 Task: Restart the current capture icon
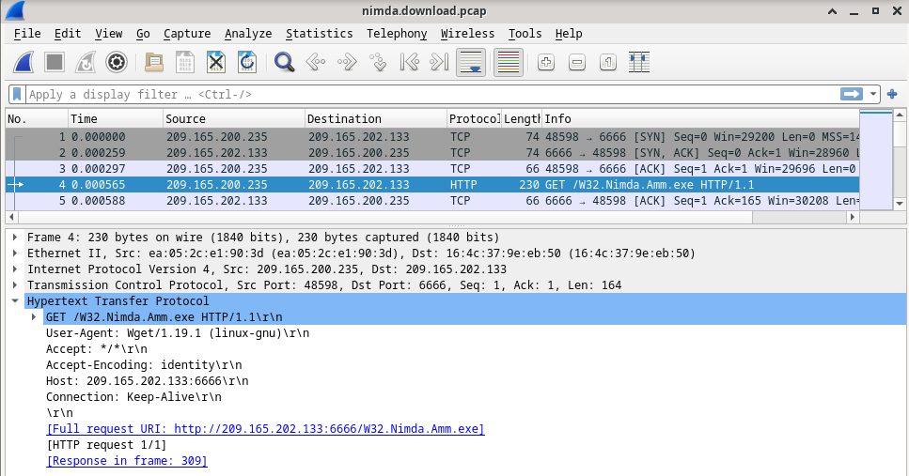86,62
